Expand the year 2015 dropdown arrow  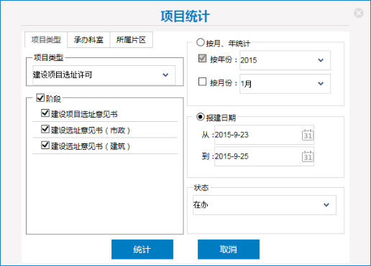321,60
